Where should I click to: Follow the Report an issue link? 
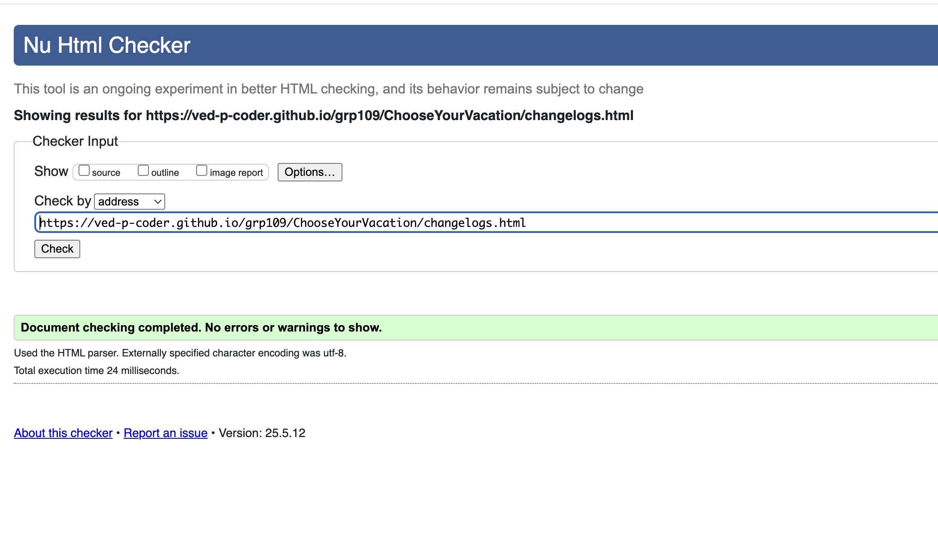(166, 433)
